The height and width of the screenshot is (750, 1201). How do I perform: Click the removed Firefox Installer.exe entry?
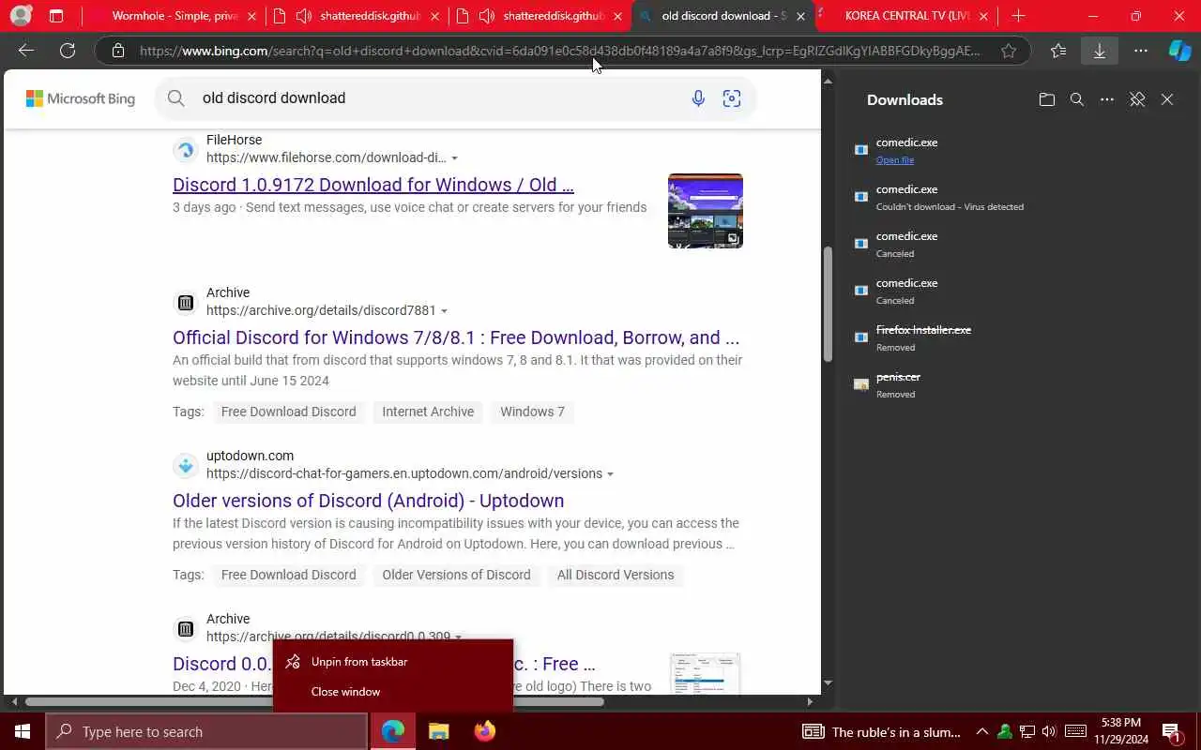(1017, 337)
